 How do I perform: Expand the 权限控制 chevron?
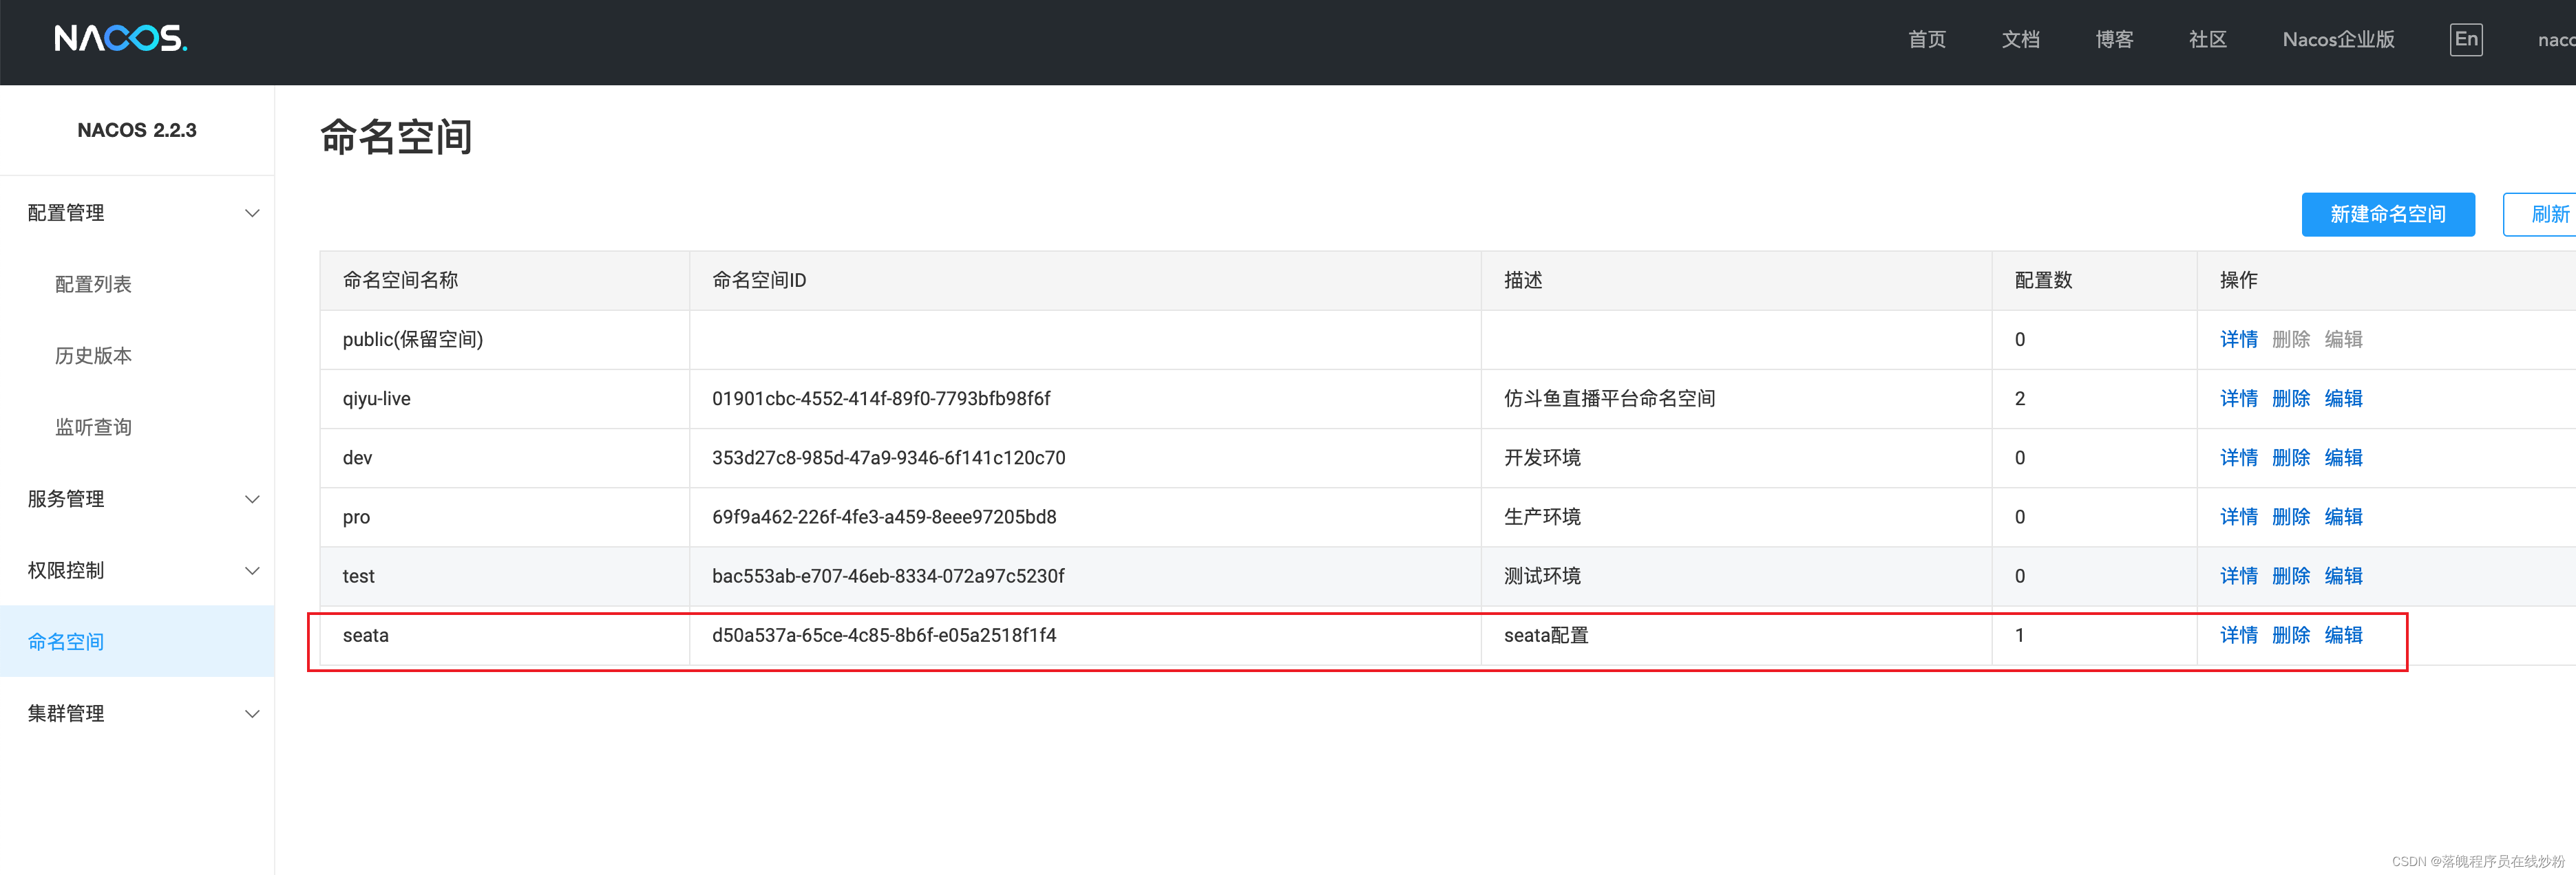tap(252, 572)
